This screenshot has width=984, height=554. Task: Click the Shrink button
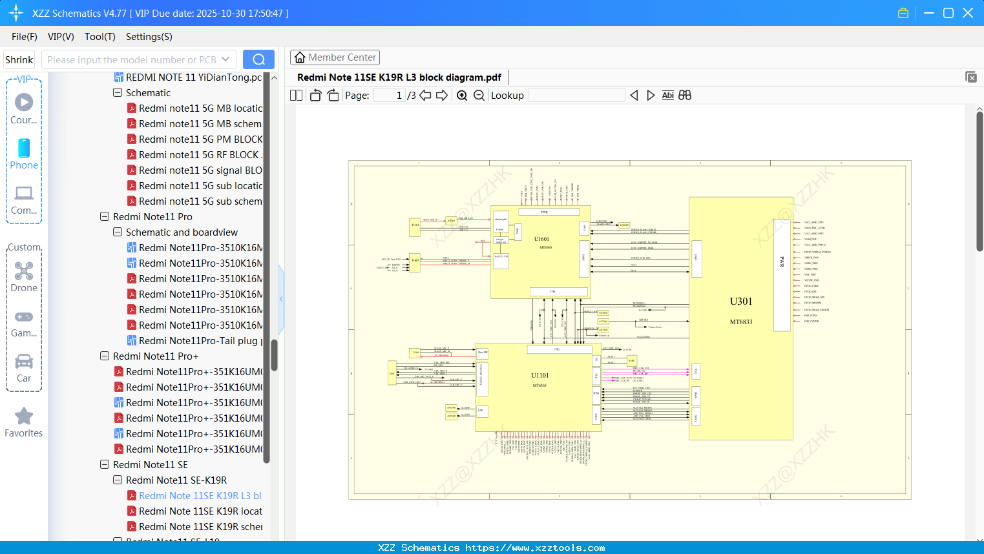19,59
